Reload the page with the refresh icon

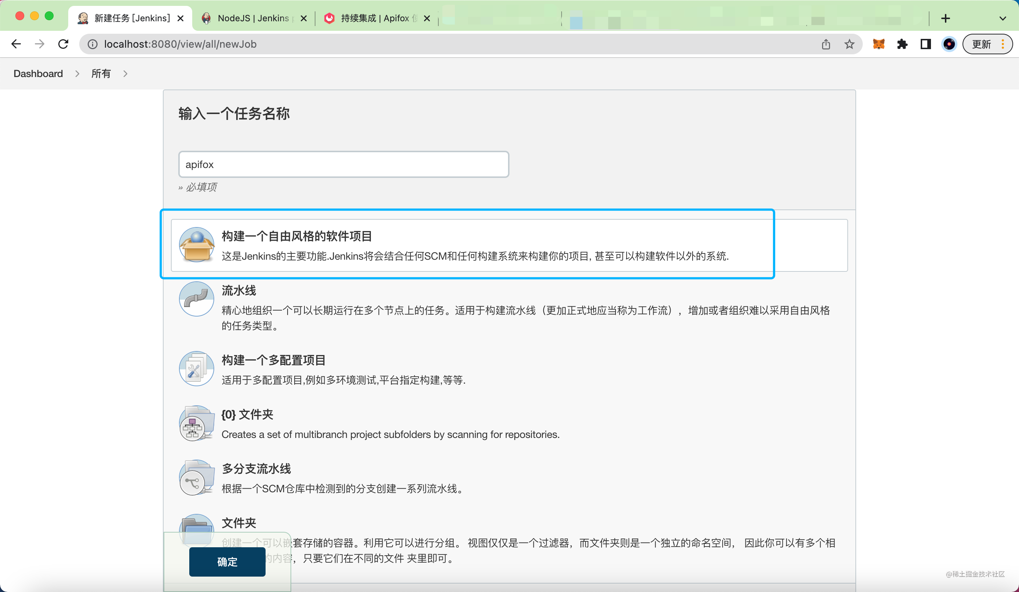coord(63,44)
